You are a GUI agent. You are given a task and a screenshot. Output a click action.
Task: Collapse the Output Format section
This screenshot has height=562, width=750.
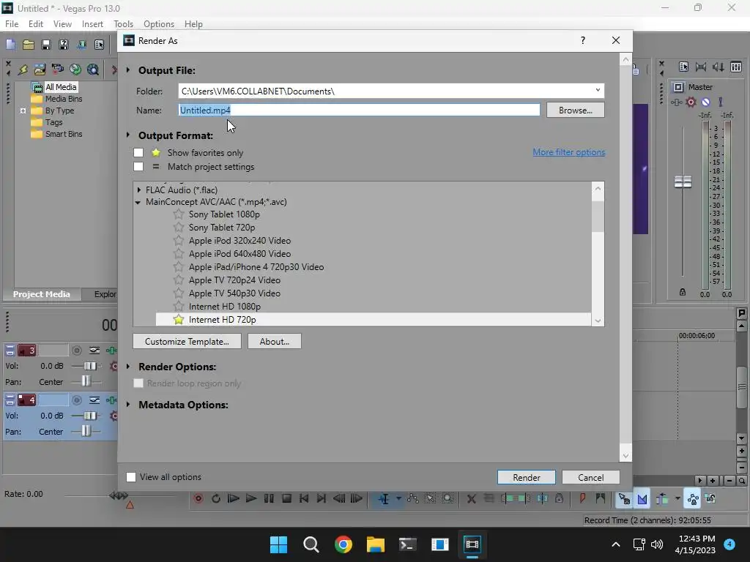128,135
